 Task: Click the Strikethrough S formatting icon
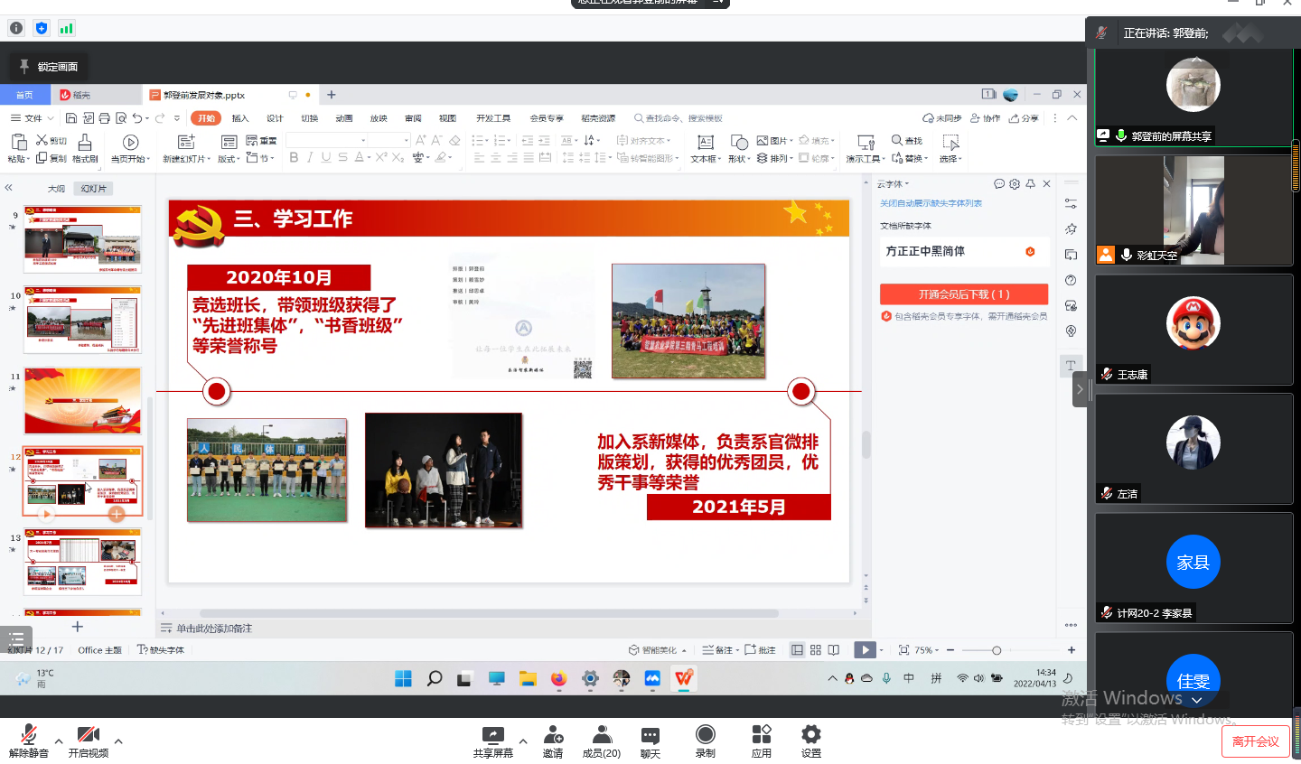(x=342, y=157)
